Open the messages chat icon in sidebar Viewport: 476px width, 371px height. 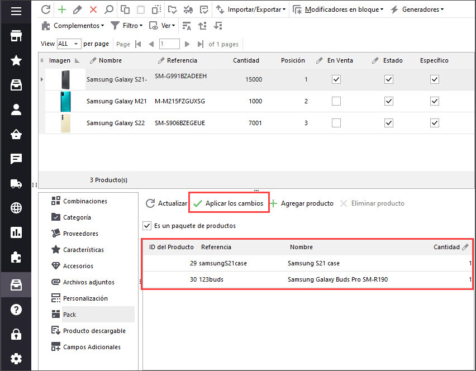16,159
